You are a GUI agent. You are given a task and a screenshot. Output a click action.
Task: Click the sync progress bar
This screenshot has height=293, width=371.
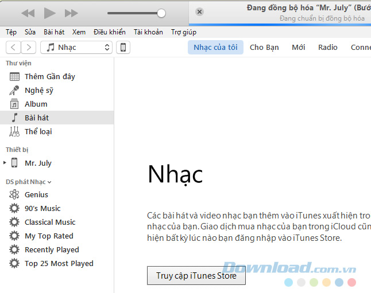(x=280, y=25)
